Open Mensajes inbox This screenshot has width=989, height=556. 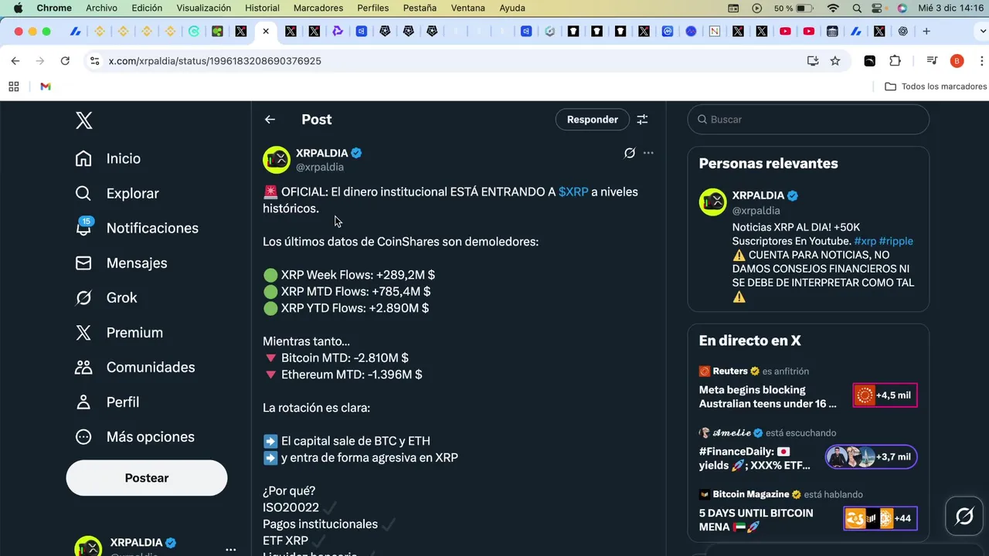click(x=121, y=263)
